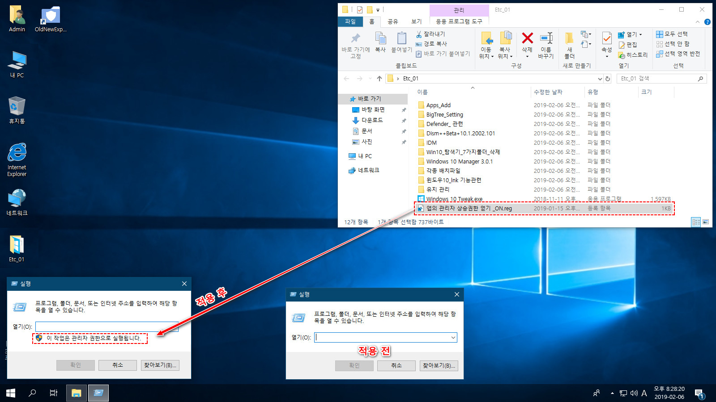This screenshot has height=402, width=716.
Task: Switch to 공유 ribbon tab
Action: pos(393,21)
